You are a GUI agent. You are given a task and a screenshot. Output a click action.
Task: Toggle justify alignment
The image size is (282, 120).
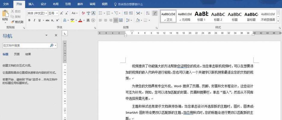click(x=116, y=20)
